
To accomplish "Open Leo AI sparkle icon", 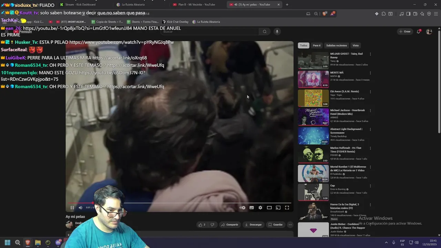I will [x=422, y=14].
